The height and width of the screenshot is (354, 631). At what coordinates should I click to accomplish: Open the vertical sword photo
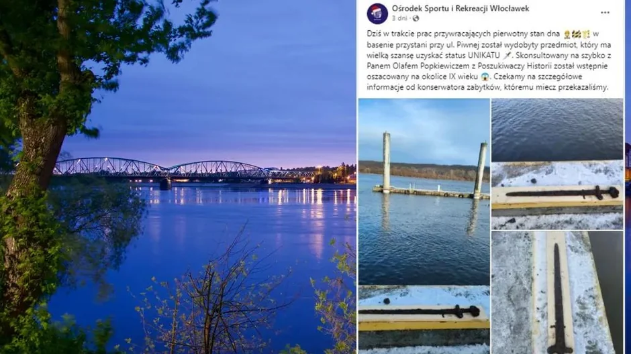(557, 292)
